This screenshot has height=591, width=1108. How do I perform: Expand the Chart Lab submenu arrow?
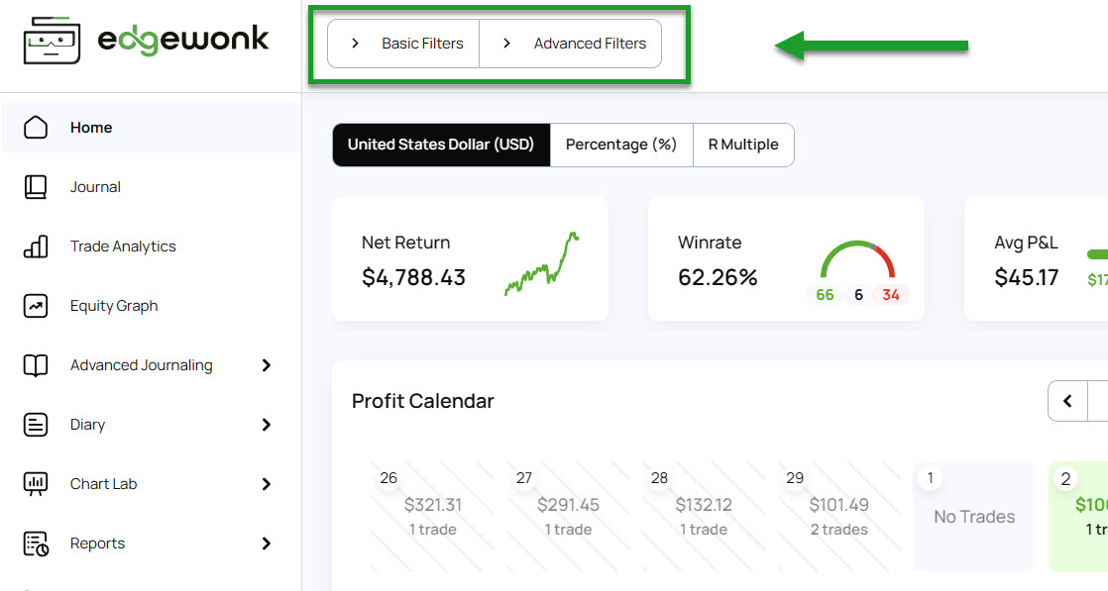[266, 484]
